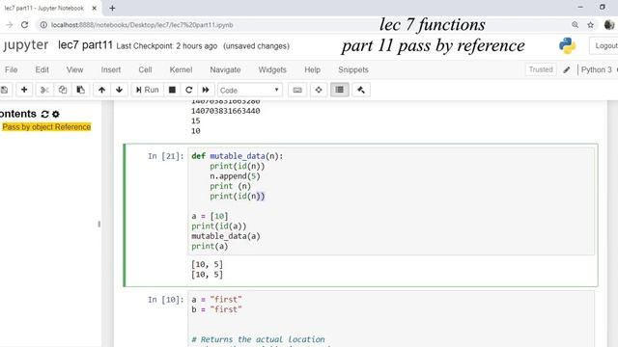Click the crosshair toolbar icon

(x=319, y=90)
